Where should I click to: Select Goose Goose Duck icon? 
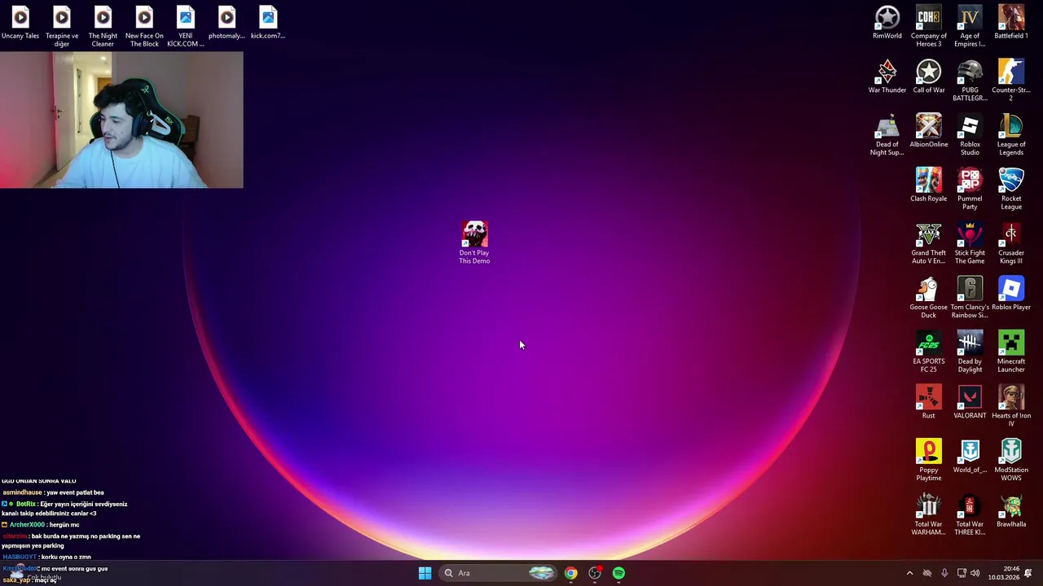pyautogui.click(x=929, y=298)
